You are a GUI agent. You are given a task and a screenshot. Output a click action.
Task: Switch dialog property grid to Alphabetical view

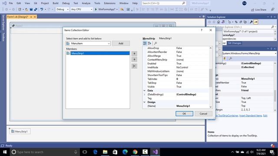[x=149, y=43]
